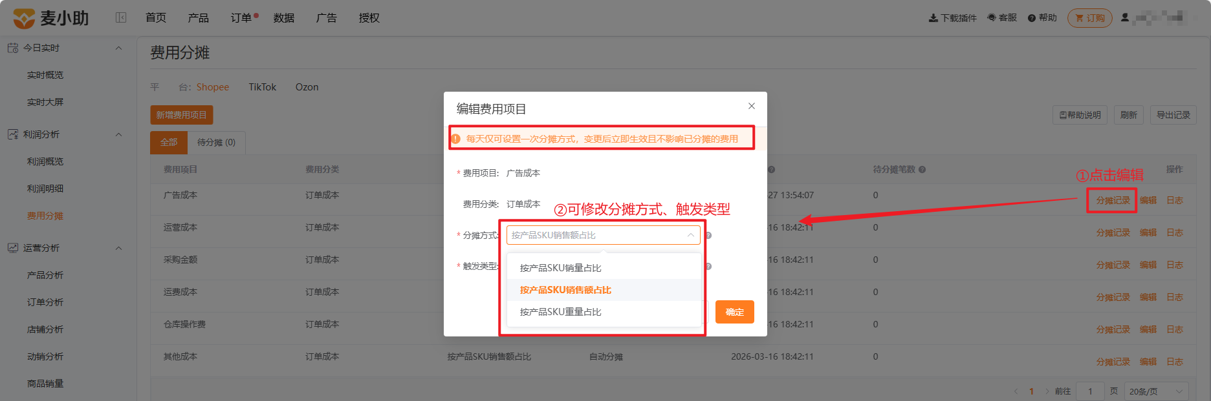Click the 帮助说明 button
This screenshot has width=1211, height=401.
1080,115
